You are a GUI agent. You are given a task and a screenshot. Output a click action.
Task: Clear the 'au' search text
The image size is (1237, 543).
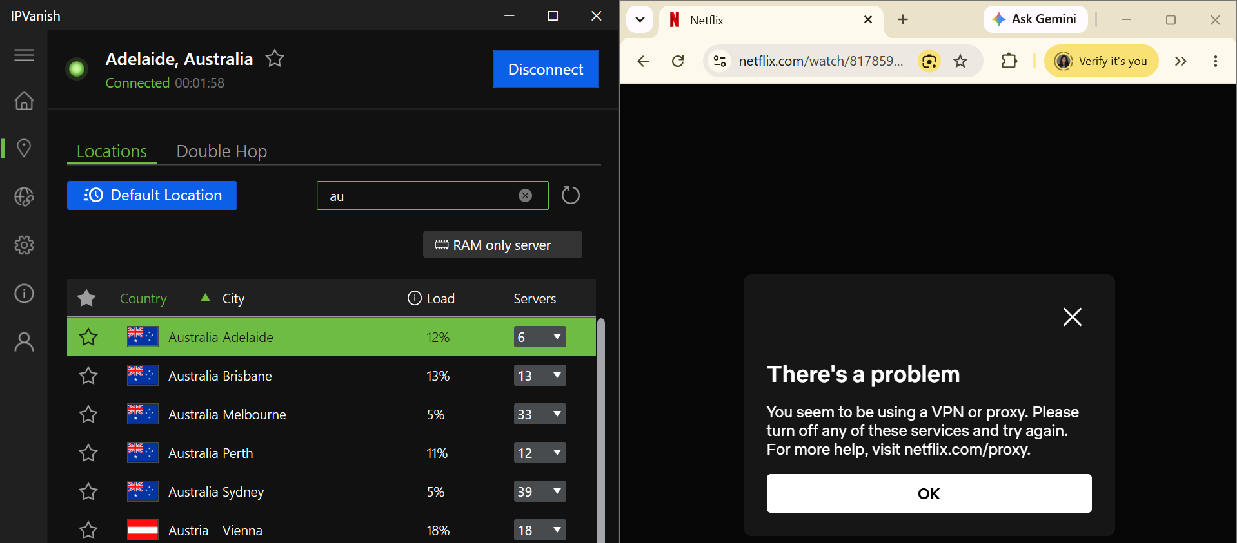(526, 196)
